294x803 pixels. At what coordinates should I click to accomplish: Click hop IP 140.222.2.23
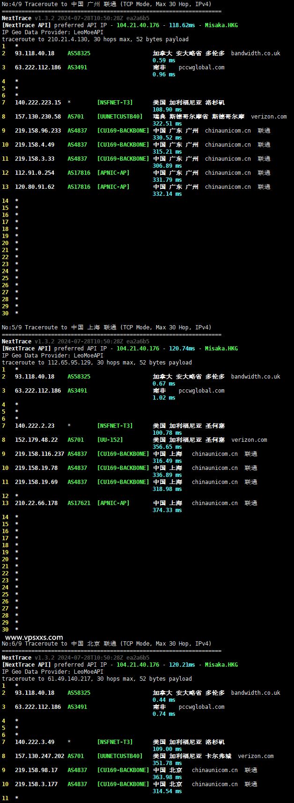[35, 426]
